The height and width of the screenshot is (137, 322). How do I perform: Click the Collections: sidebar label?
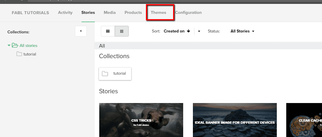pos(19,32)
